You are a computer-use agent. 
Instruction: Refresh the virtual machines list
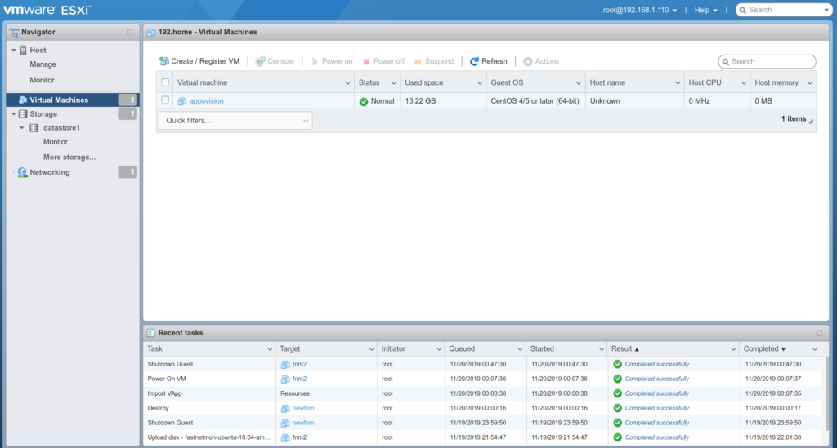pos(488,61)
